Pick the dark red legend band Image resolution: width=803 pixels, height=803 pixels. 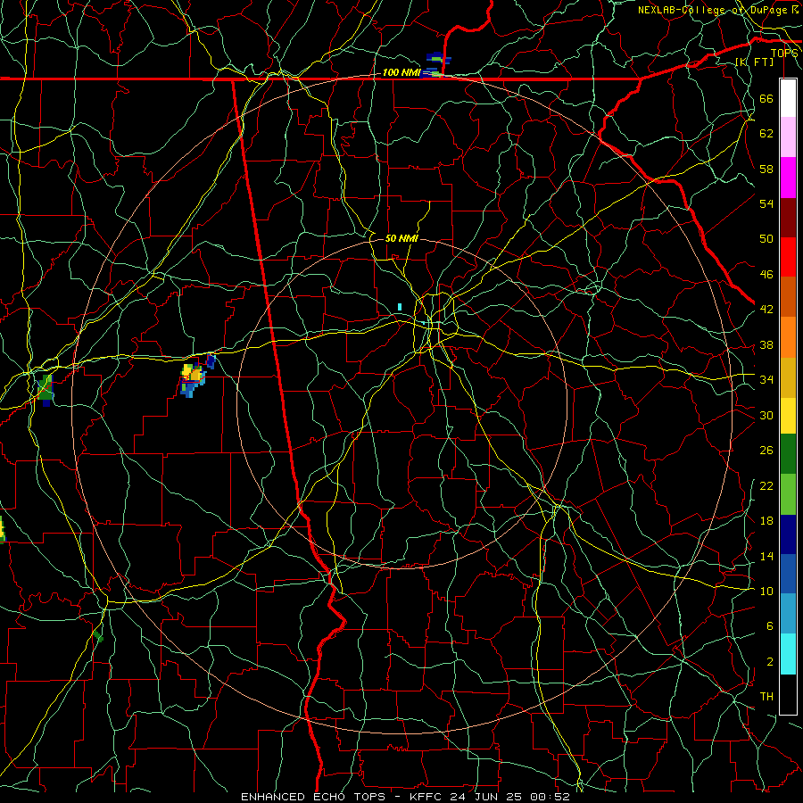[x=788, y=218]
